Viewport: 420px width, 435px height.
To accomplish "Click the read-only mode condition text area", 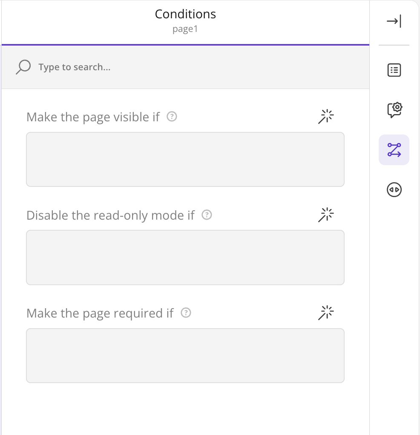I will click(185, 258).
